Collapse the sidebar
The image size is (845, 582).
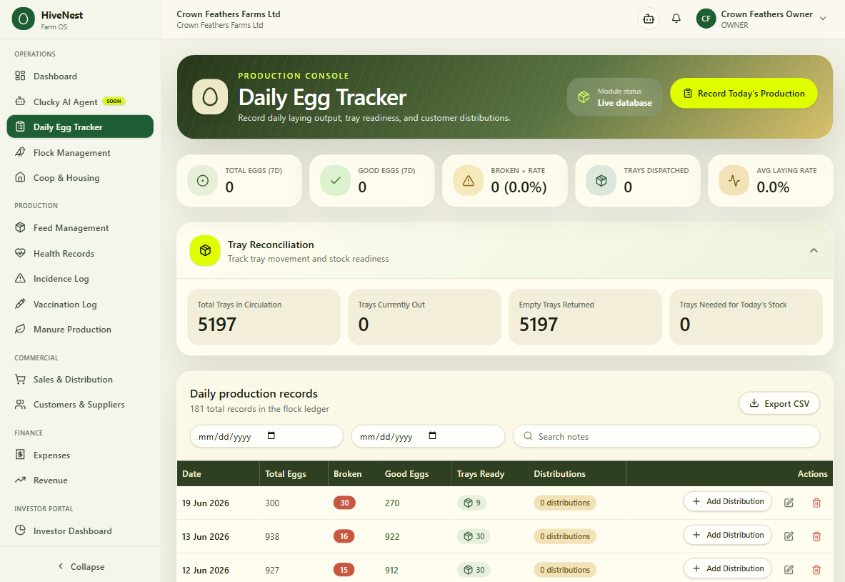coord(81,566)
